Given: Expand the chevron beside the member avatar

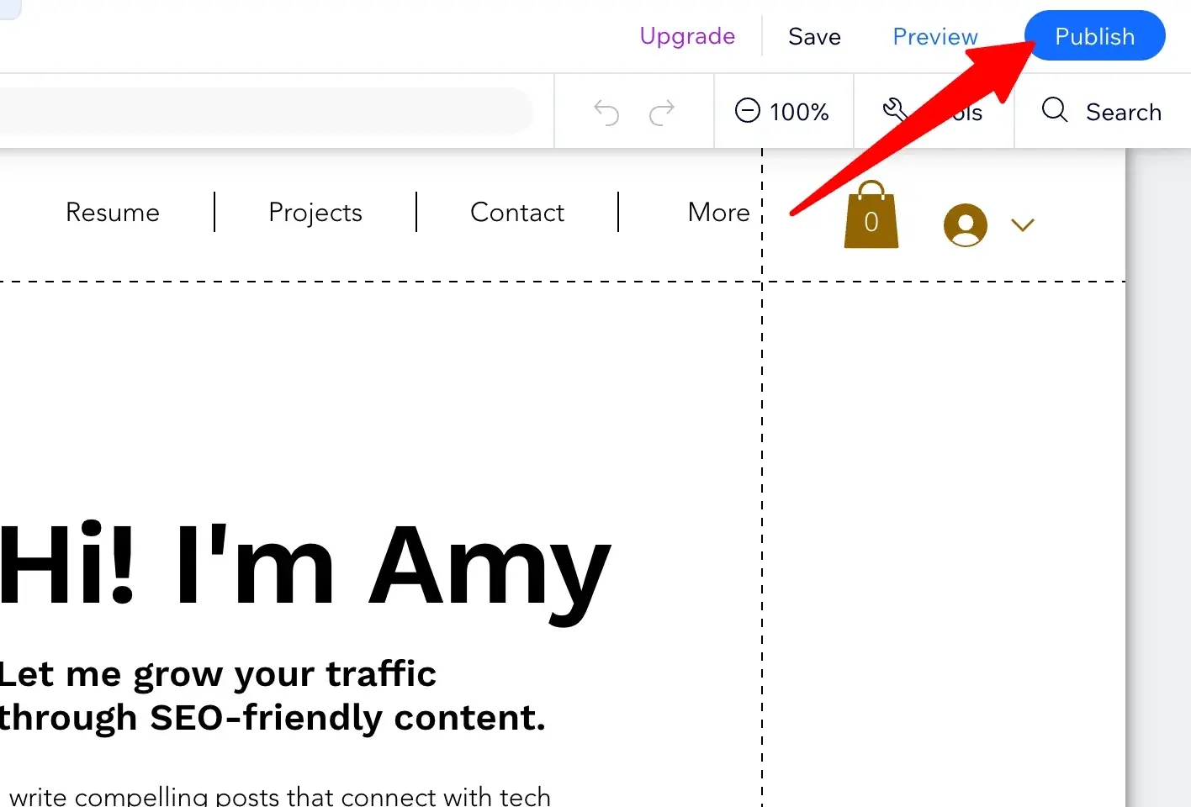Looking at the screenshot, I should pos(1022,224).
